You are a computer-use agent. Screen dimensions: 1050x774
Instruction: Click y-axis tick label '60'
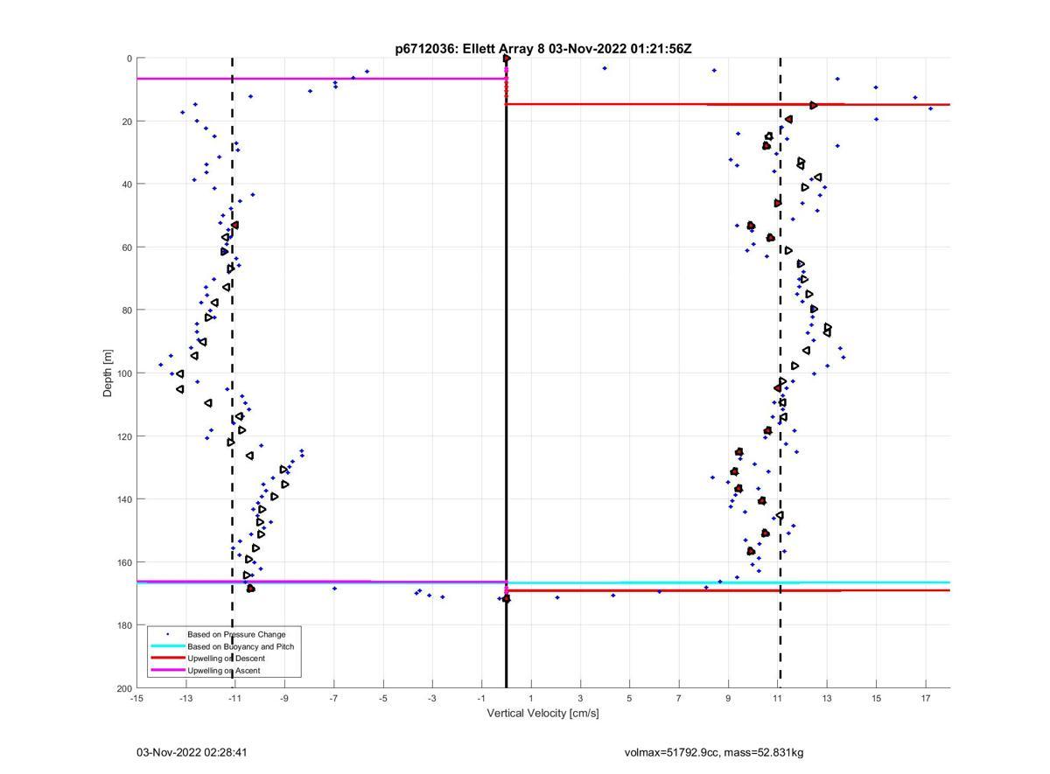pyautogui.click(x=127, y=248)
